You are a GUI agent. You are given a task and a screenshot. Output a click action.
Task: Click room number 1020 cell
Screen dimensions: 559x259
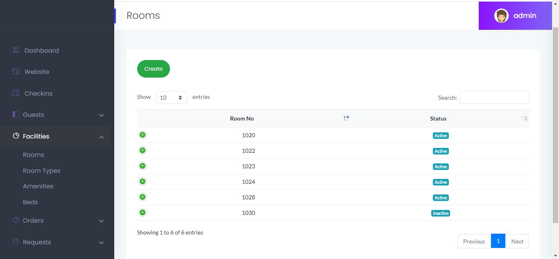[x=249, y=135]
